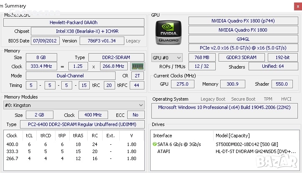Click the Intel X38 chipset field
302x173 pixels.
(88, 31)
